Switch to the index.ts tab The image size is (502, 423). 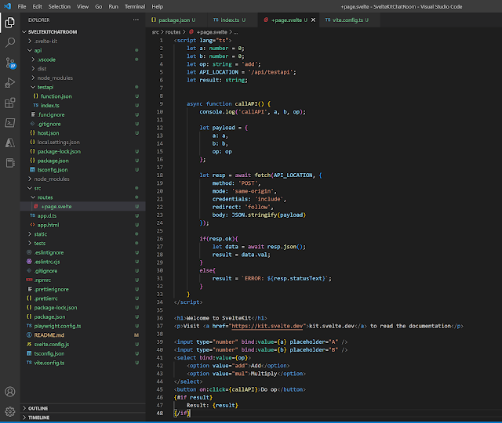pyautogui.click(x=229, y=19)
